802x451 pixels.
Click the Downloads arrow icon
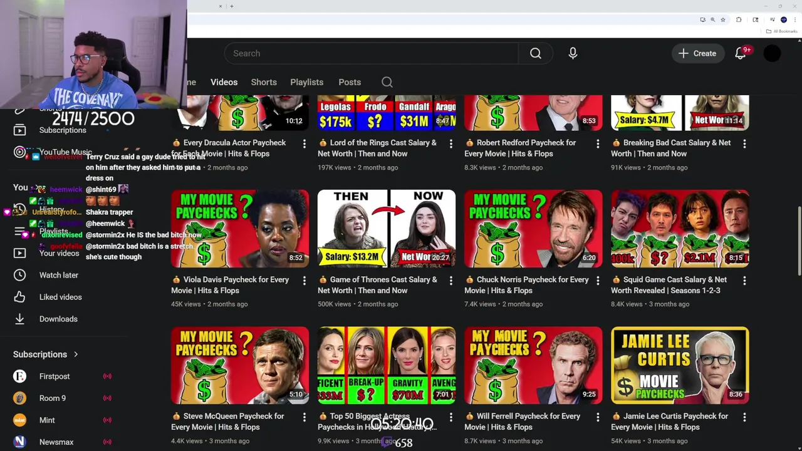click(x=19, y=319)
